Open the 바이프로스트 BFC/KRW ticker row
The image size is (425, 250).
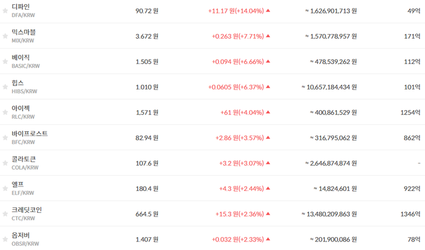point(212,137)
